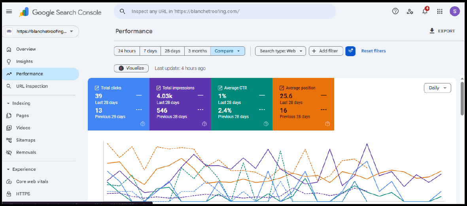Click the Sitemaps icon in the sidebar
The width and height of the screenshot is (467, 206).
(9, 140)
